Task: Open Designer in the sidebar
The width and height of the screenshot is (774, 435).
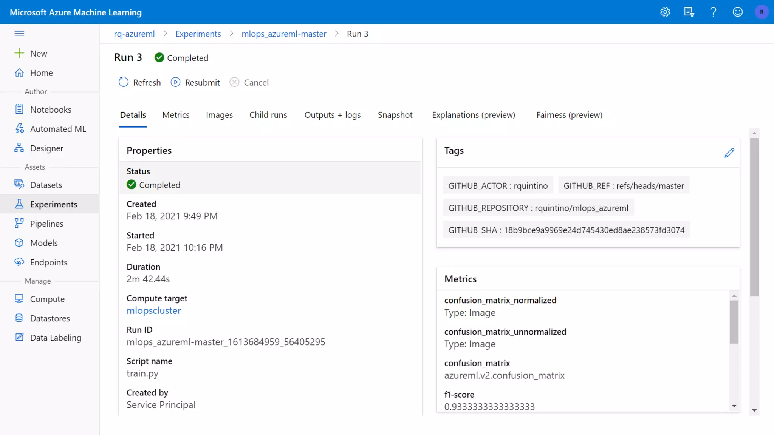Action: click(x=46, y=148)
